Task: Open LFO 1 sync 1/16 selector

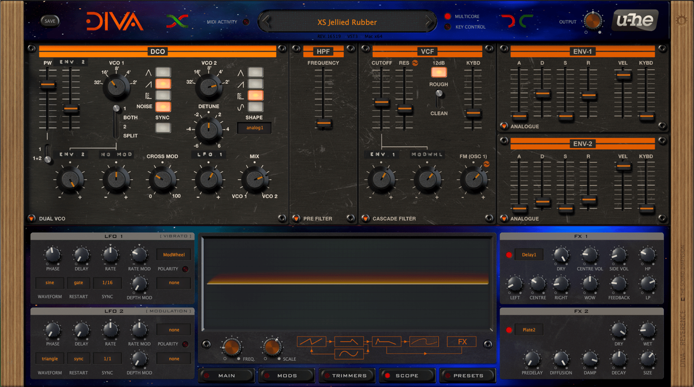Action: (x=107, y=283)
